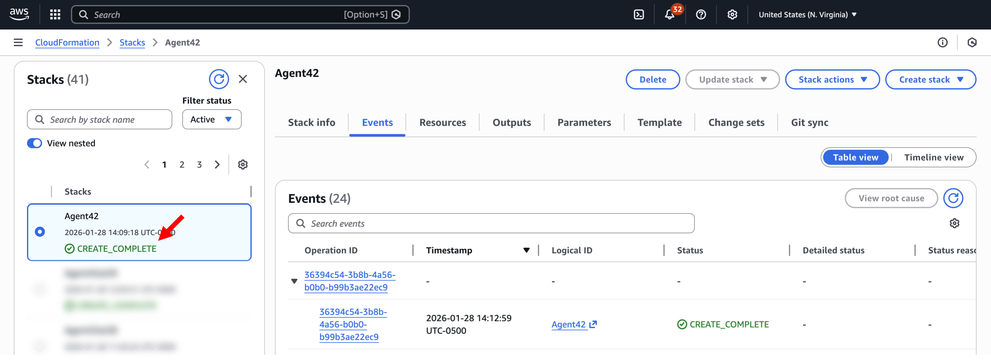Open the AWS services grid menu
The height and width of the screenshot is (364, 991).
55,15
